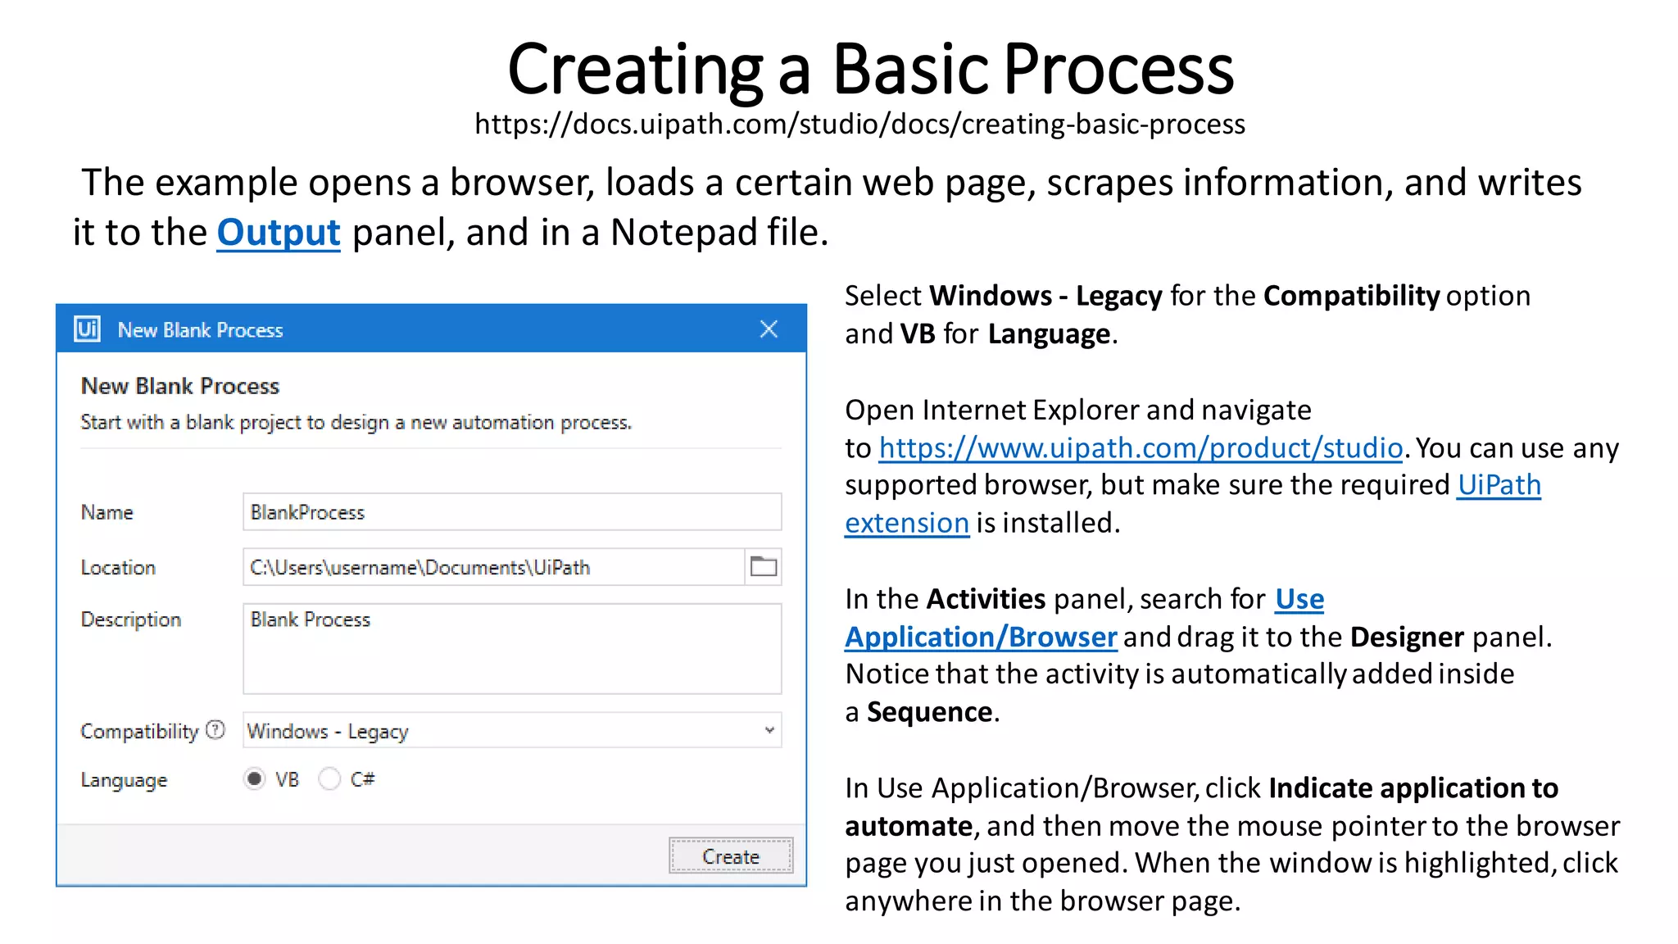Click the browse folder icon beside Location
The width and height of the screenshot is (1678, 944).
click(763, 567)
